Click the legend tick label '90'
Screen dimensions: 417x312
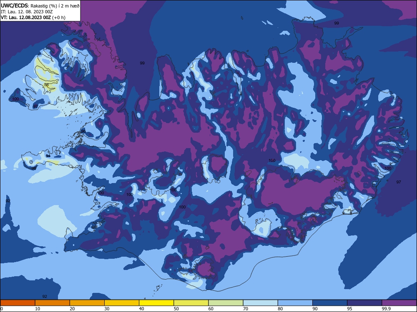coord(315,309)
